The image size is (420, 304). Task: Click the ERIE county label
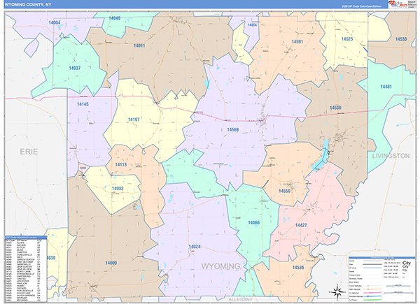point(29,152)
